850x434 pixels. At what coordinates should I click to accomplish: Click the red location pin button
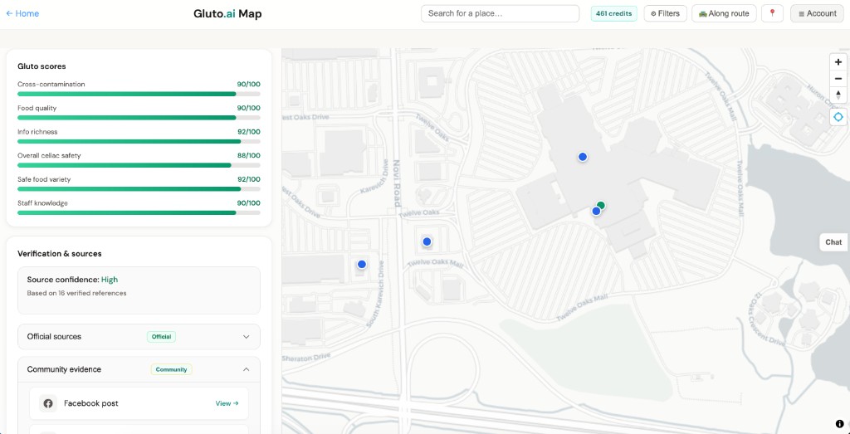[772, 13]
